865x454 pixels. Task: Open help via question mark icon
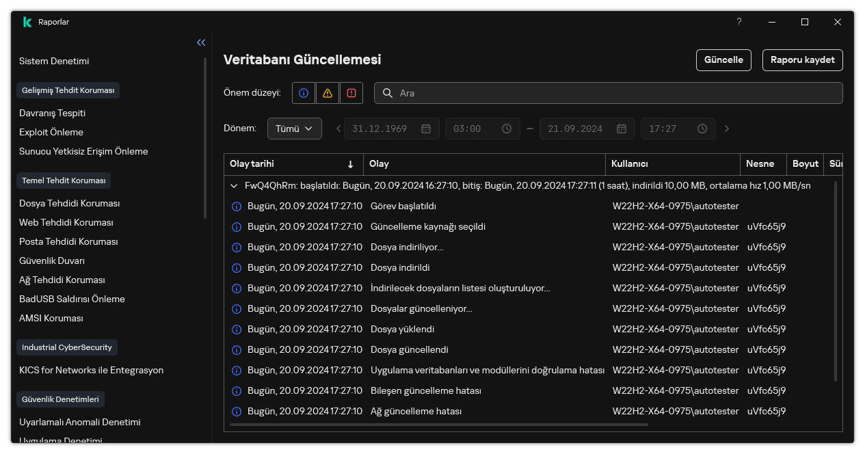[x=738, y=22]
